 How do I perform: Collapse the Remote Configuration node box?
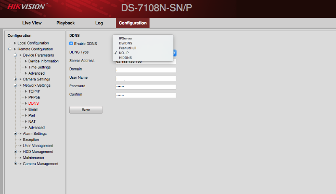(10, 49)
